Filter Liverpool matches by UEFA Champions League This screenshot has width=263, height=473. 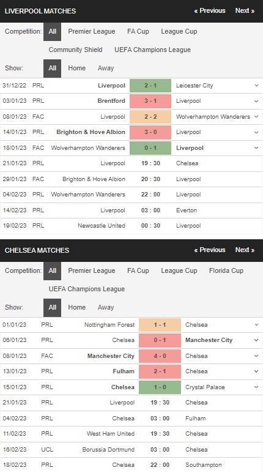click(152, 50)
